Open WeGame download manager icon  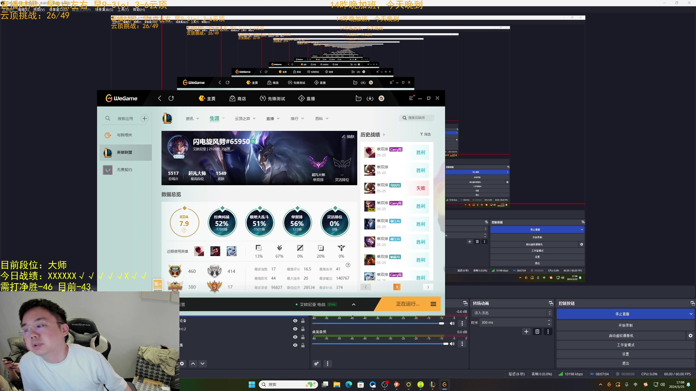370,99
